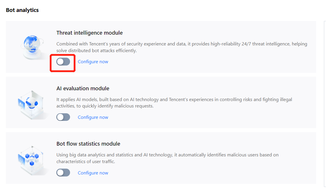
Task: Click the text line starting 'Combined with Tencent's years'
Action: click(x=182, y=44)
